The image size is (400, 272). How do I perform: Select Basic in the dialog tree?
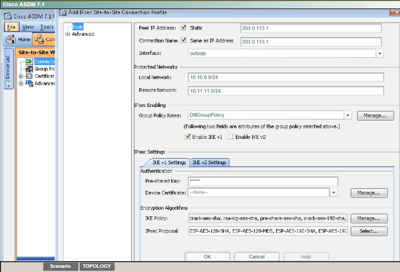(78, 27)
